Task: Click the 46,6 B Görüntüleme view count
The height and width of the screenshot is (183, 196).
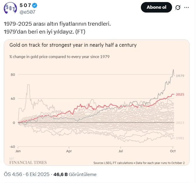Action: click(75, 174)
